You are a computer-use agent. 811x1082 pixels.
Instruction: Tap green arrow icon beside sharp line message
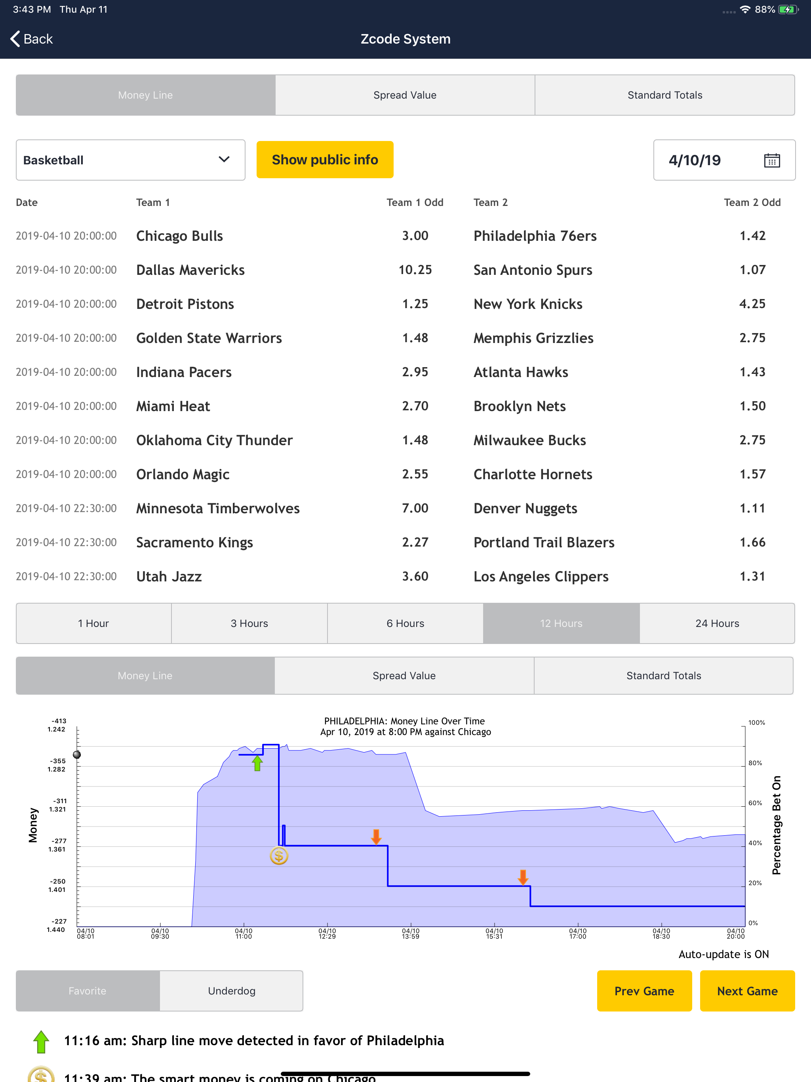(42, 1041)
